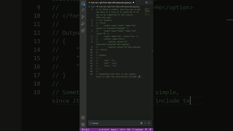
Task: Open the Accounts menu icon
Action: point(83,118)
